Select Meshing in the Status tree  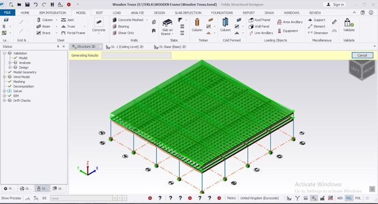19,82
